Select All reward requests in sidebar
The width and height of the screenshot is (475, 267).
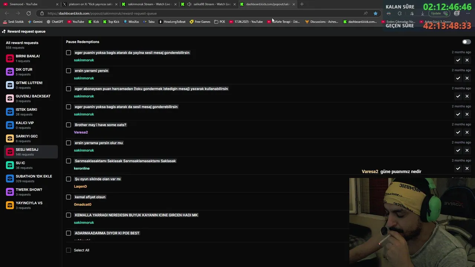coord(31,45)
